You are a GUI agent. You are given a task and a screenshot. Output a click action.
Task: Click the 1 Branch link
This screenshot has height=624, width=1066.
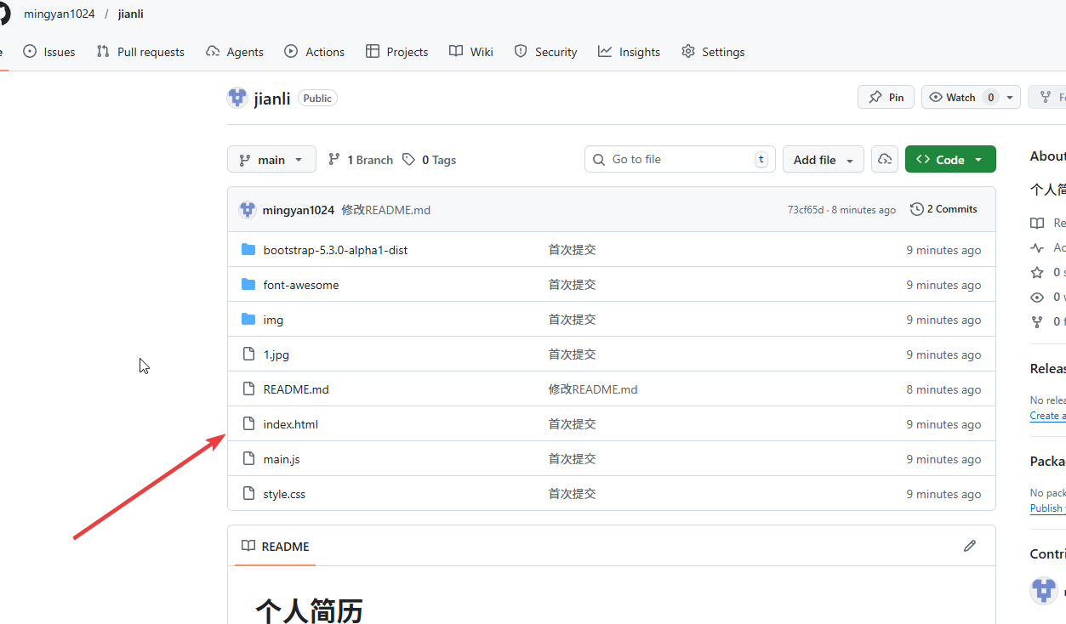pyautogui.click(x=361, y=160)
